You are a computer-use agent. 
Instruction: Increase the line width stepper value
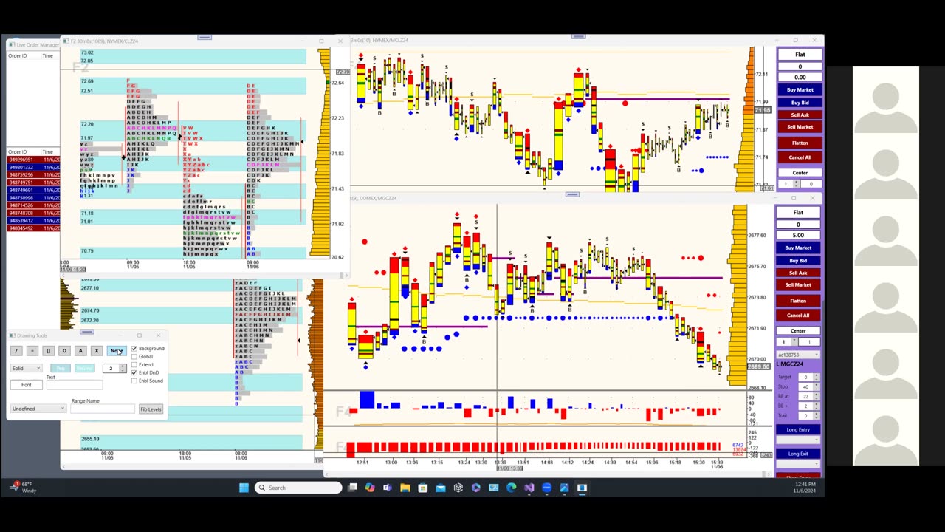123,366
